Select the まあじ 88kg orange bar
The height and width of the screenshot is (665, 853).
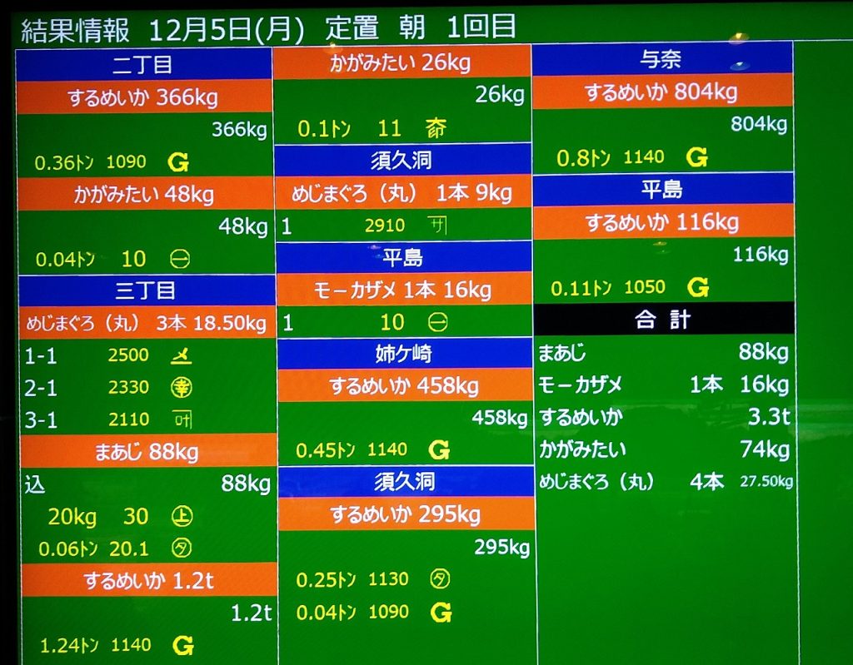point(147,452)
